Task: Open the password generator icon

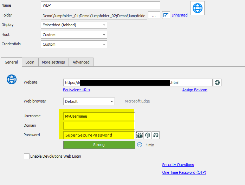Action: click(x=148, y=135)
